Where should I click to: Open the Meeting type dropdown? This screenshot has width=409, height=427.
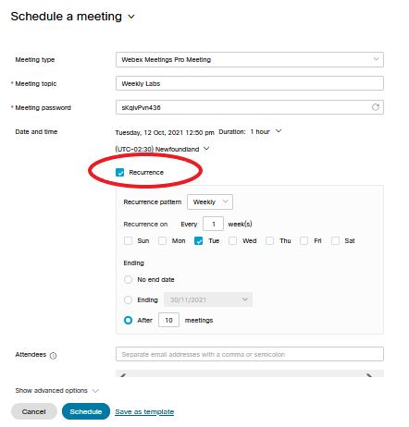tap(250, 59)
